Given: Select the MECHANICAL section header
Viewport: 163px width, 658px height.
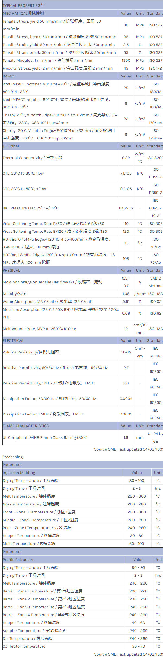Looking at the screenshot, I should [x=23, y=13].
